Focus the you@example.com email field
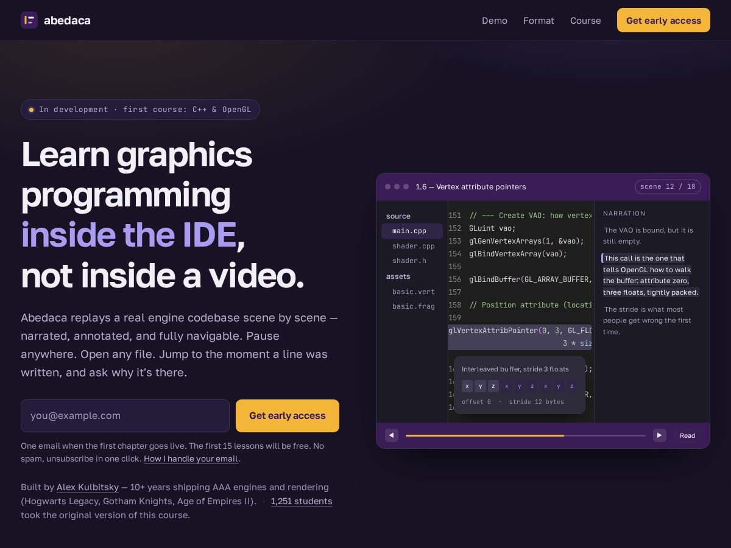Screen dimensions: 731x548 coord(125,416)
